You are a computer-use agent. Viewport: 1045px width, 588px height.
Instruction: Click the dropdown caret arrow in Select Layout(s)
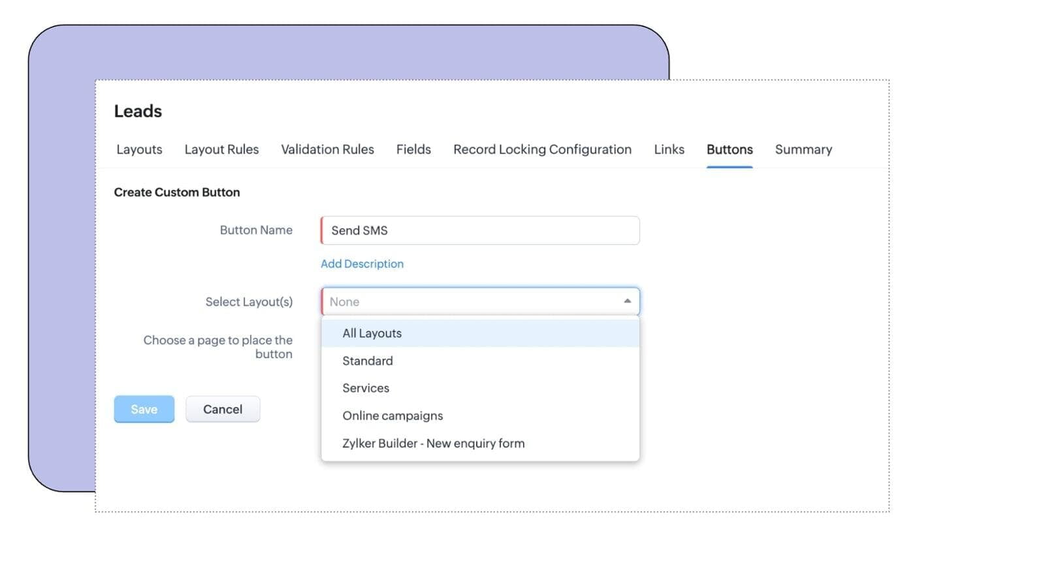coord(627,301)
